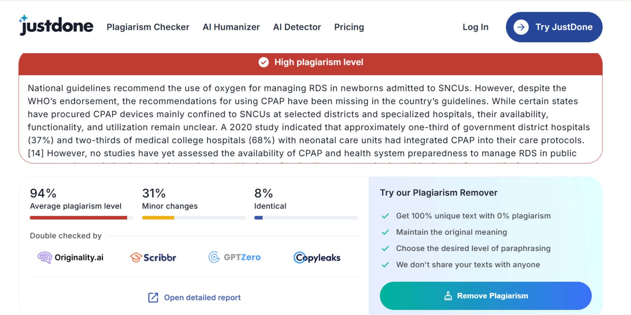Click the JustDone logo
This screenshot has height=315, width=631.
(56, 25)
